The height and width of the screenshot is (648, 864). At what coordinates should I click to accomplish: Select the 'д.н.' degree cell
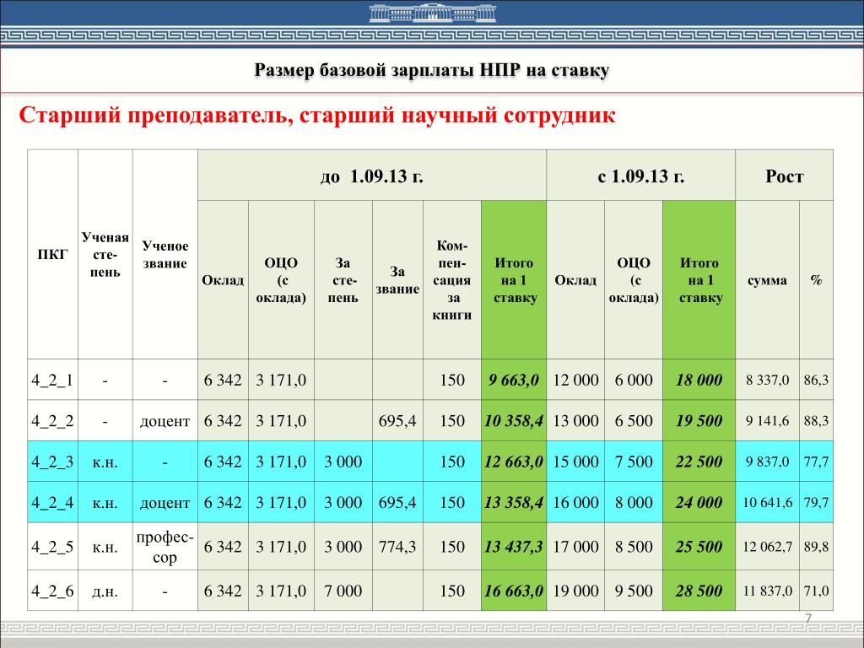coord(105,591)
